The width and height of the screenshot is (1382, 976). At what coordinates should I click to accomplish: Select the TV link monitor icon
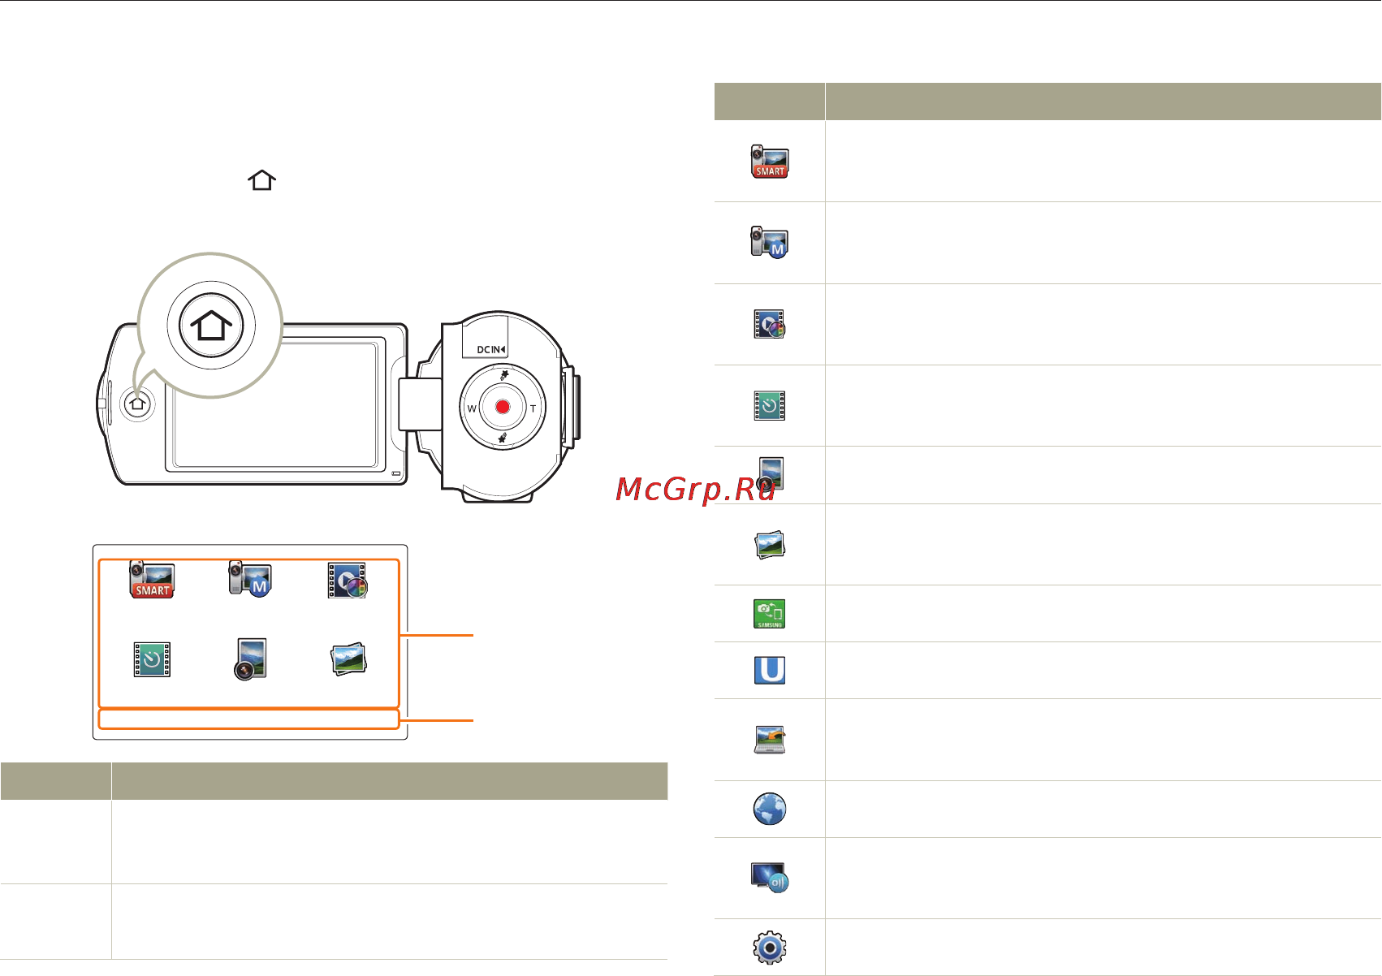[x=770, y=879]
